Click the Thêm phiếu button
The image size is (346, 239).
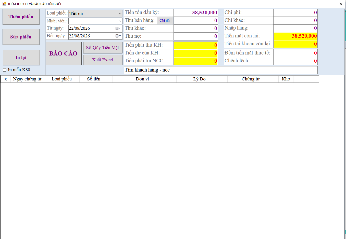coord(21,17)
